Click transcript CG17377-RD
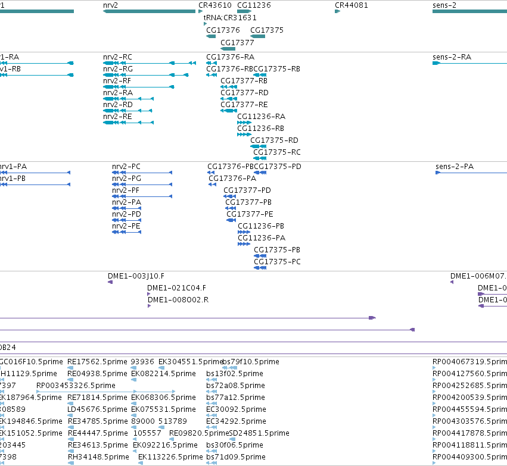507x466 pixels. tap(244, 93)
